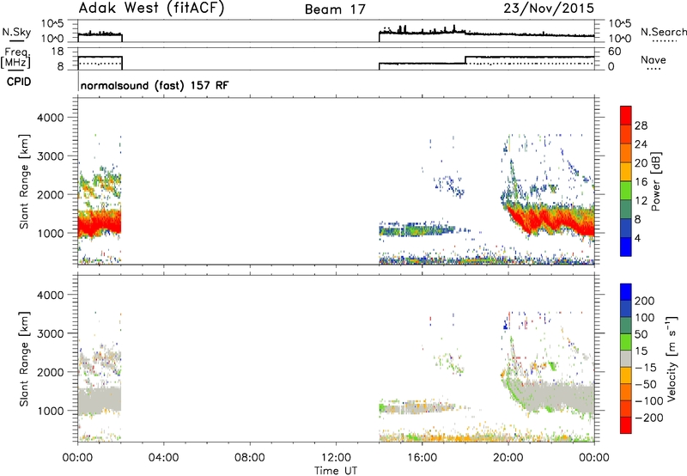This screenshot has width=687, height=476.
Task: Click the '08:00' time axis label
Action: (x=250, y=457)
